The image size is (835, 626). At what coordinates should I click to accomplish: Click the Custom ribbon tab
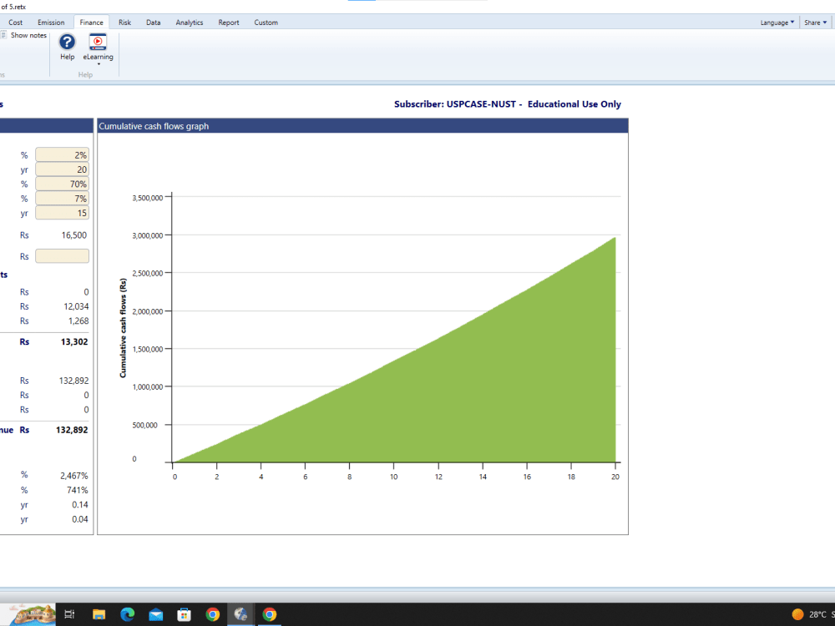point(266,23)
